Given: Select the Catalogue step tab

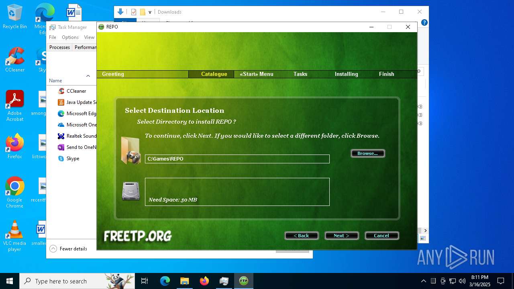Looking at the screenshot, I should click(x=214, y=74).
